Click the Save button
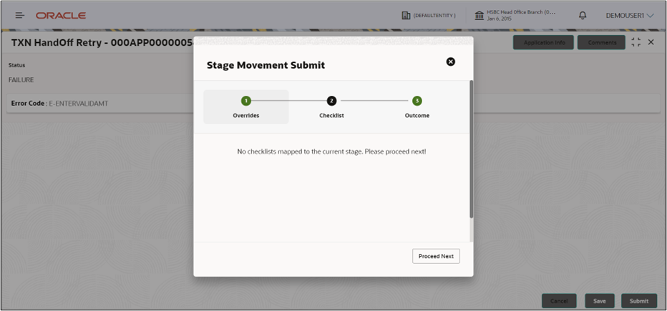 [x=599, y=301]
